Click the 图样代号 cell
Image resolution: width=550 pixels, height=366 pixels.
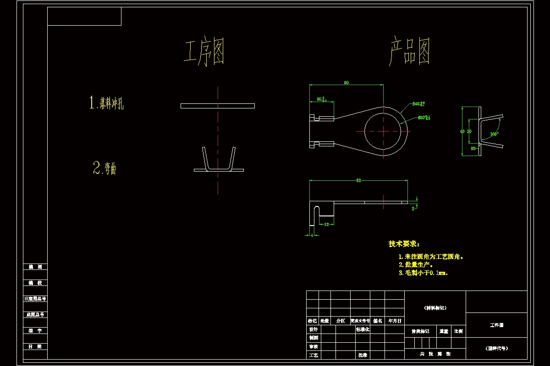click(x=496, y=348)
